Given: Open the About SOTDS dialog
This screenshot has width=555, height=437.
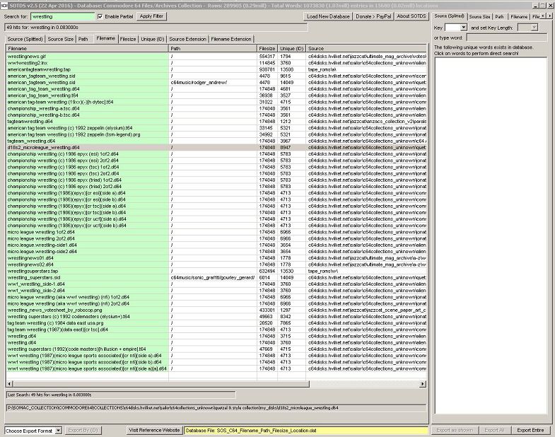Looking at the screenshot, I should coord(411,16).
